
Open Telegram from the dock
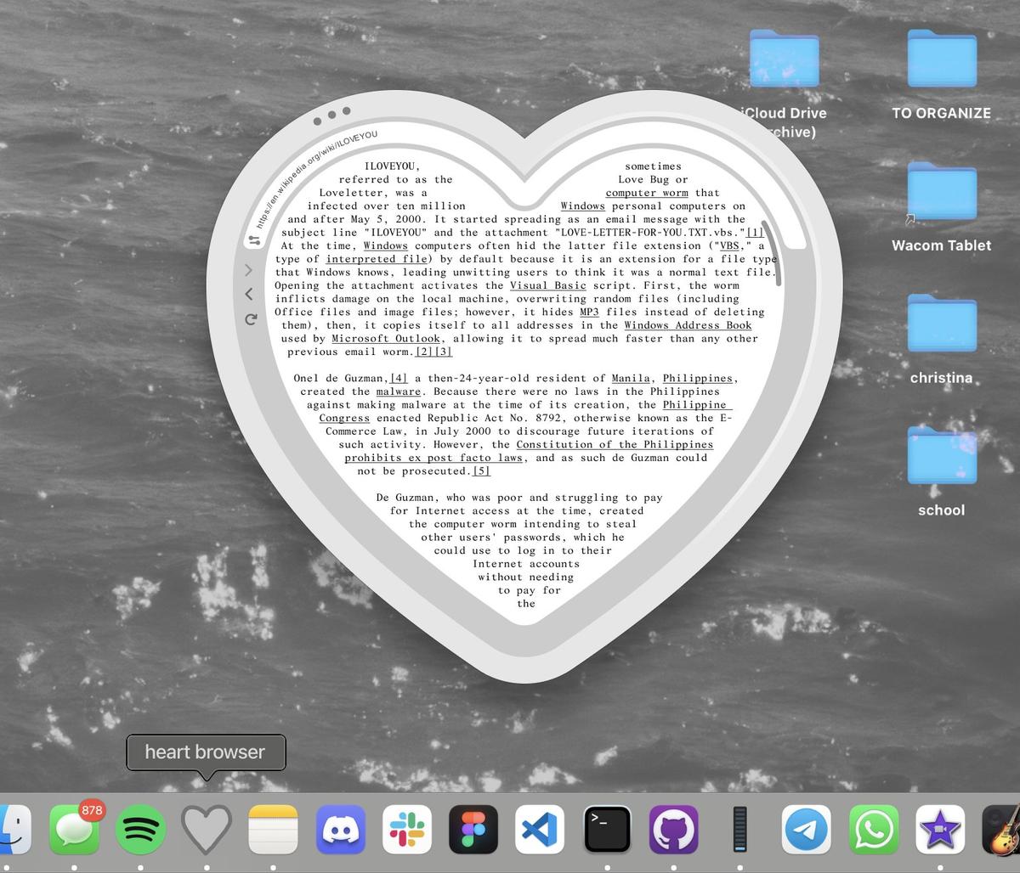point(807,829)
